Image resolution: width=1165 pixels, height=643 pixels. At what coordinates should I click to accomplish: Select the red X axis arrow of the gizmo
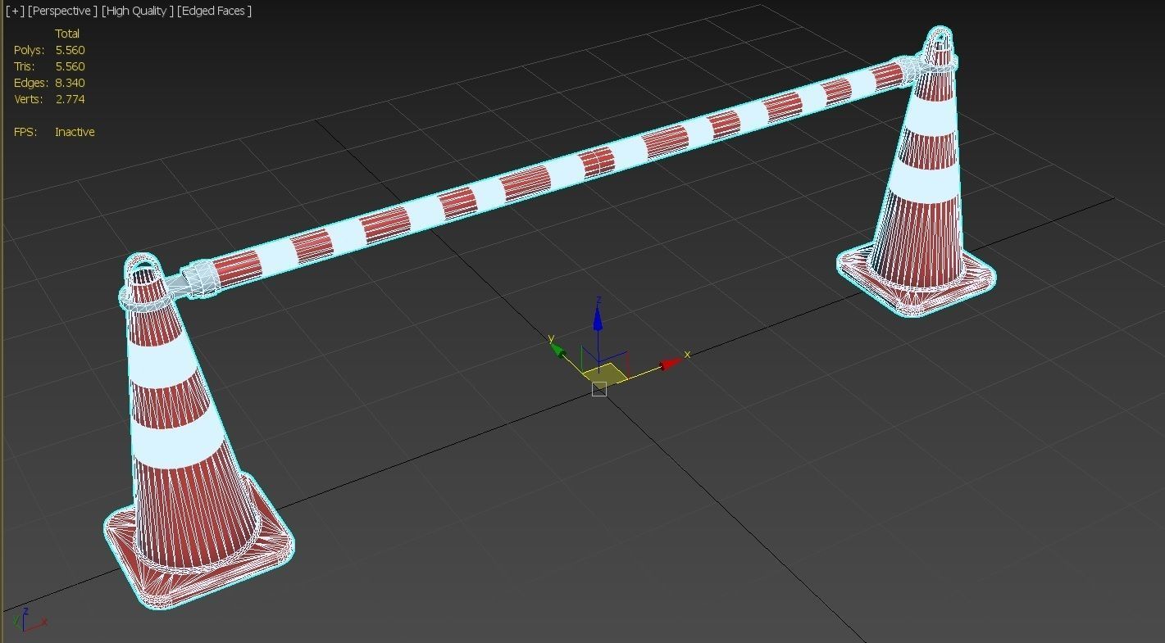pos(672,363)
